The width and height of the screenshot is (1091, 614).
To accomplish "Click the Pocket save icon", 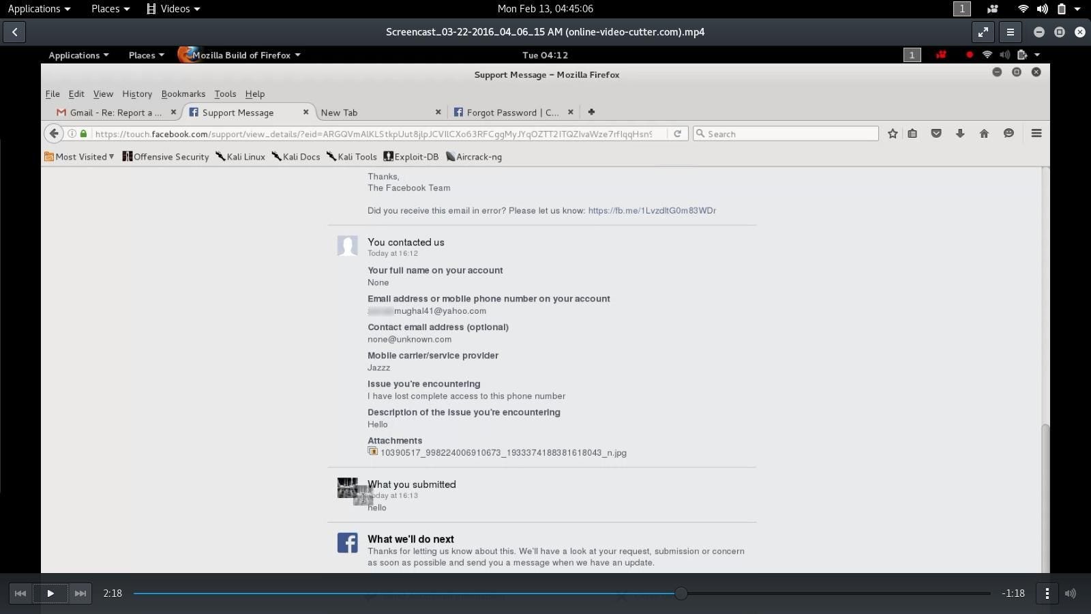I will click(936, 134).
